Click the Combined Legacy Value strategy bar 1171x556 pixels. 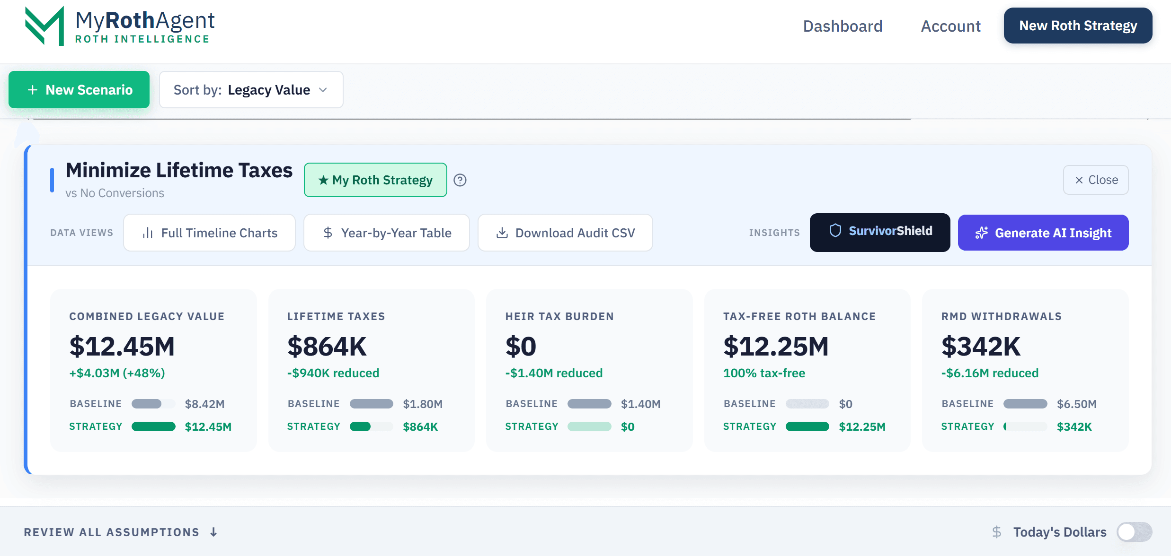[153, 426]
